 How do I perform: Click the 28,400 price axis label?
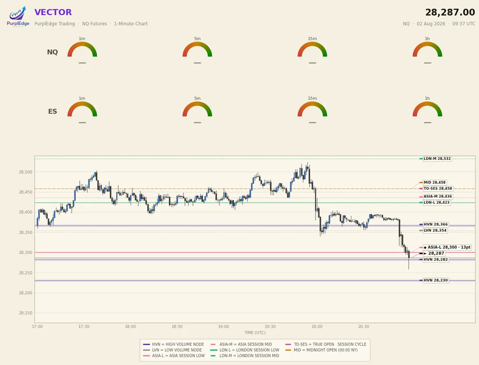click(x=25, y=212)
